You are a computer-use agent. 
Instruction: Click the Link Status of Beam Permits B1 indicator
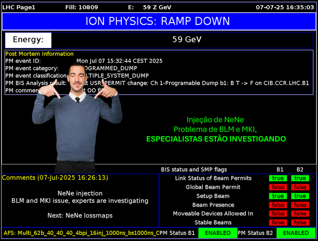[x=278, y=178]
